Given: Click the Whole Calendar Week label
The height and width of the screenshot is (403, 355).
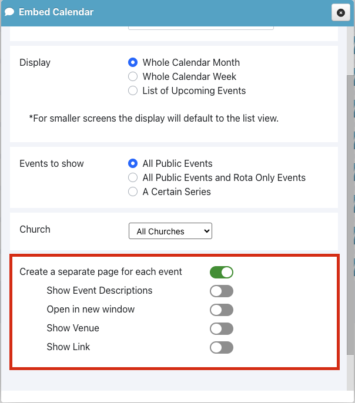Looking at the screenshot, I should coord(189,76).
